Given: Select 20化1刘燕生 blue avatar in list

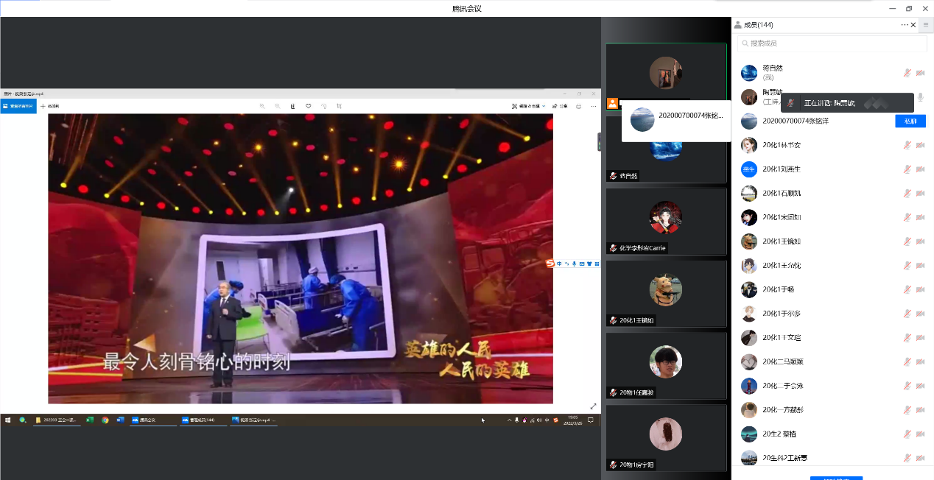Looking at the screenshot, I should pyautogui.click(x=749, y=169).
